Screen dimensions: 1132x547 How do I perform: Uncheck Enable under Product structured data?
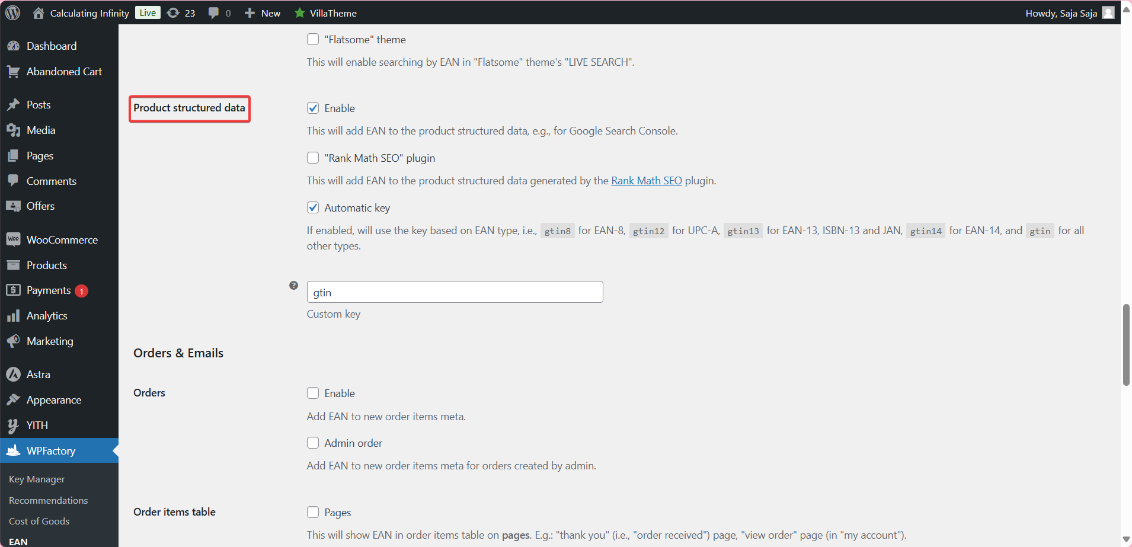coord(313,108)
